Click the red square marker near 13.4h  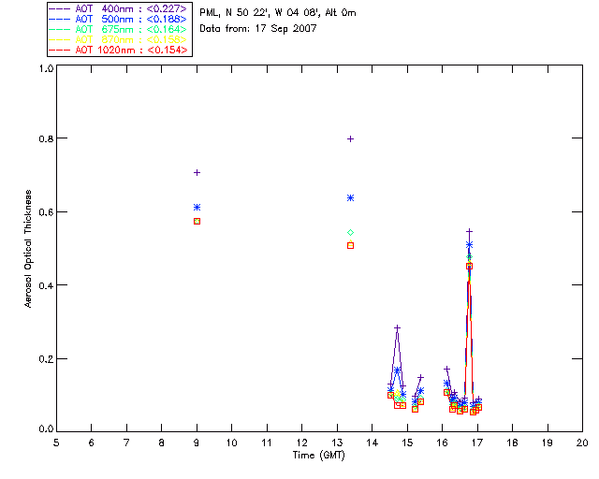pyautogui.click(x=351, y=246)
